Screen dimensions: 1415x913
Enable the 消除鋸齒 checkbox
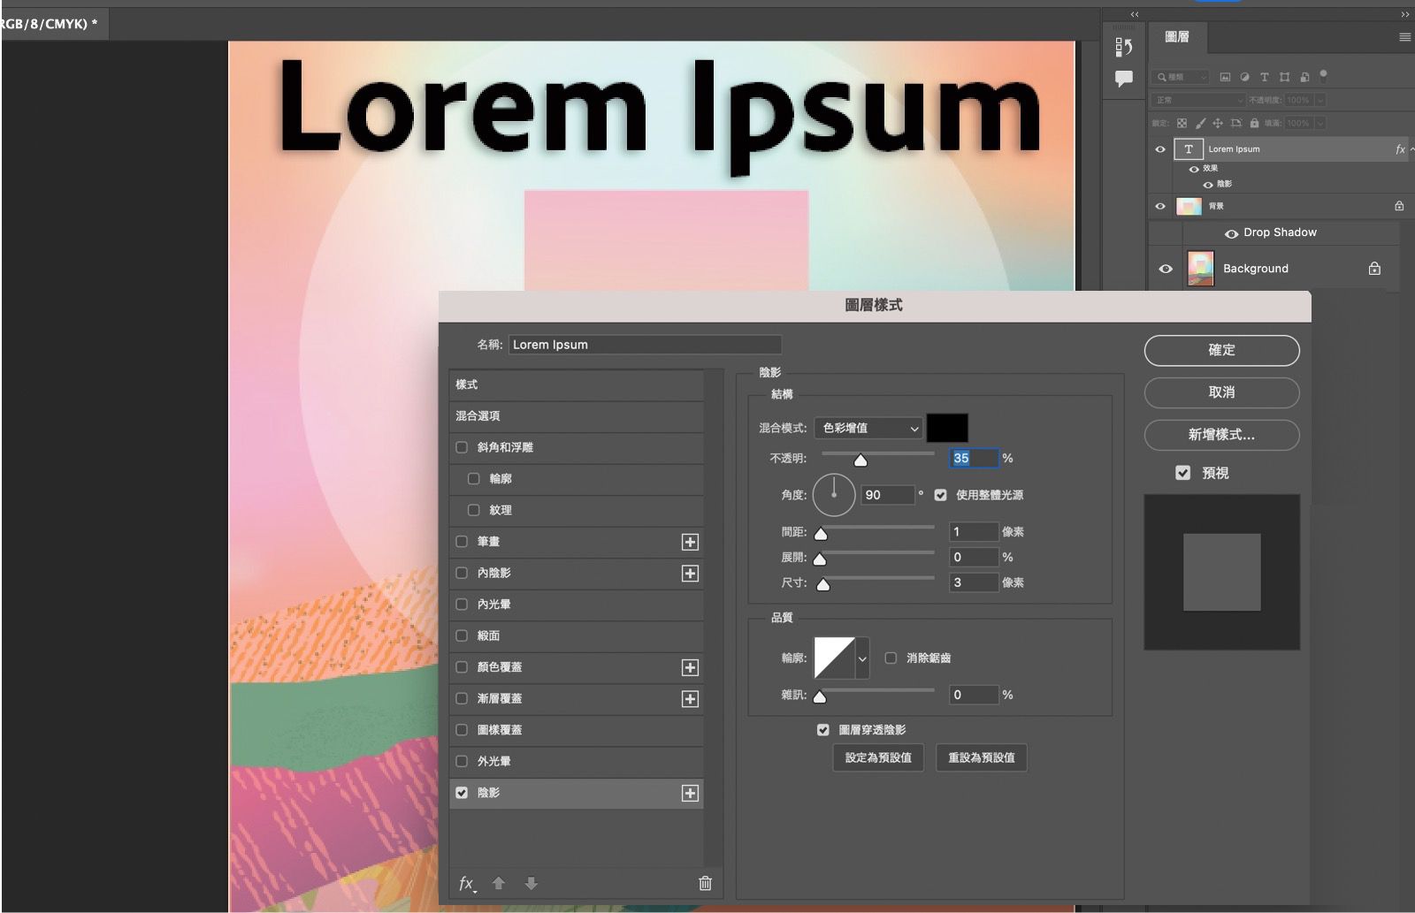[891, 658]
